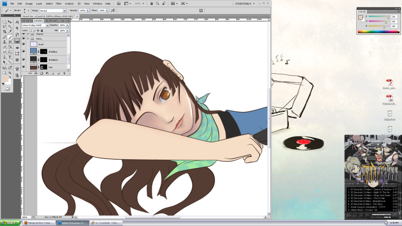This screenshot has height=226, width=402.
Task: Activate the Zoom tool in toolbox
Action: coord(10,72)
